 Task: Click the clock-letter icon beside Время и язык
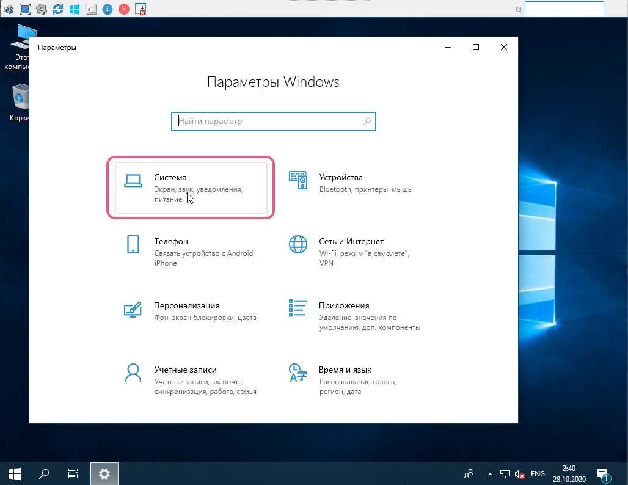pos(298,373)
